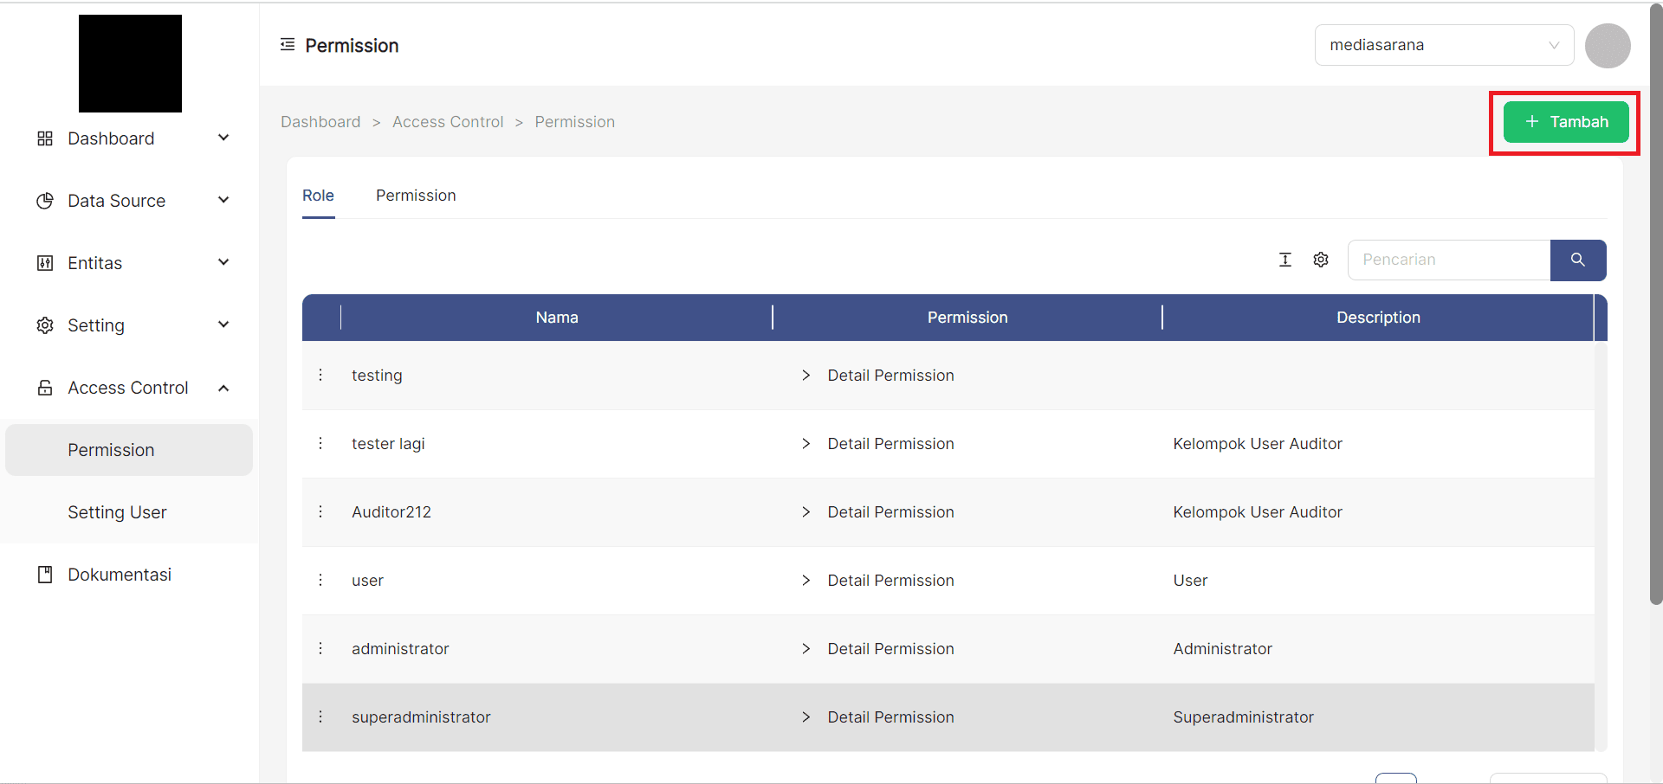The width and height of the screenshot is (1663, 784).
Task: Open the three-dot menu for administrator row
Action: [320, 648]
